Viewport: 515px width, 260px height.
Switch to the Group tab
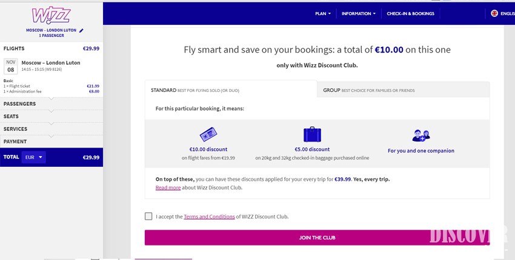368,90
